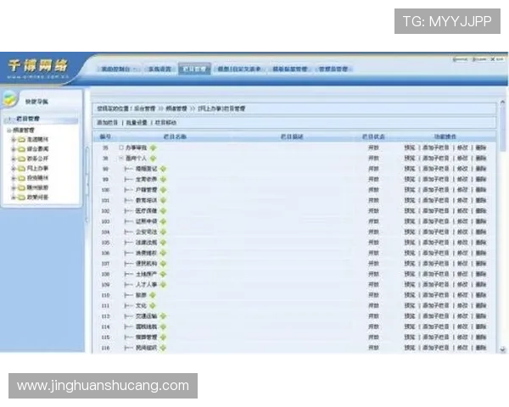Viewport: 509px width, 407px height.
Task: Click 添加子栏目 in the 土地房产 row
Action: pos(436,274)
